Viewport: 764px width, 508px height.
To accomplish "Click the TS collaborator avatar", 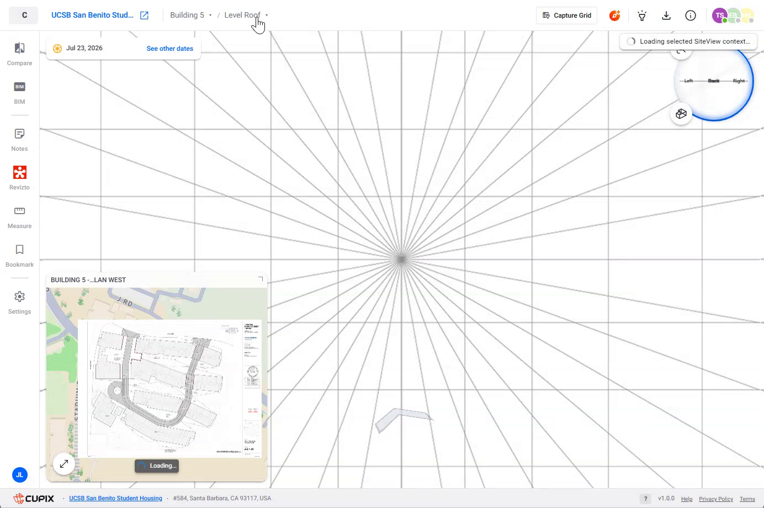I will 719,15.
